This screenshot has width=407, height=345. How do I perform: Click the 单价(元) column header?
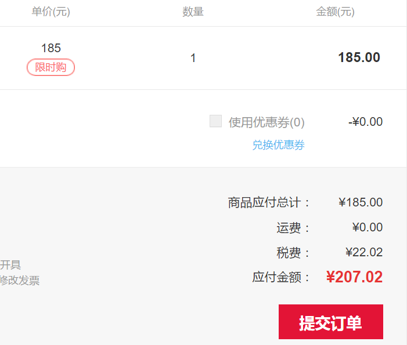coord(51,12)
